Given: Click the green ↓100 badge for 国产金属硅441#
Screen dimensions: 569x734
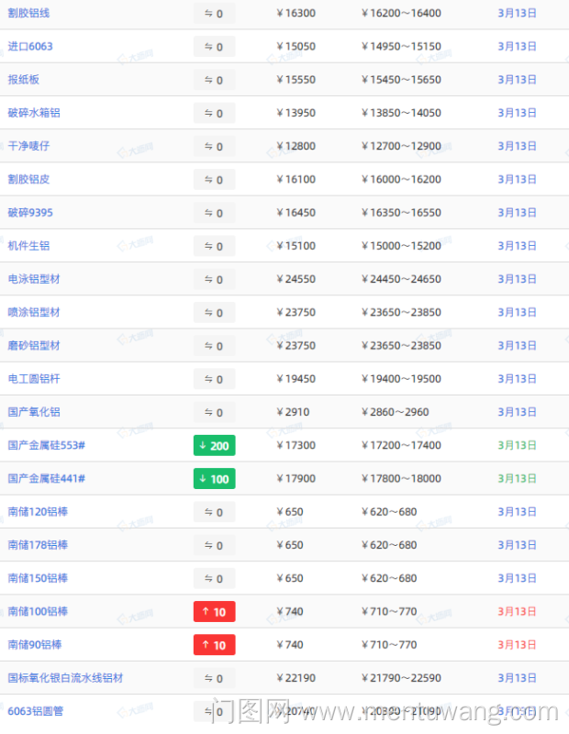Looking at the screenshot, I should (214, 479).
